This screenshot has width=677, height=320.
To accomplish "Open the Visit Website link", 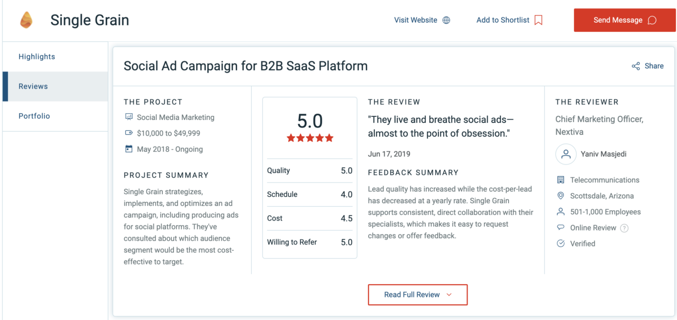I will coord(415,20).
